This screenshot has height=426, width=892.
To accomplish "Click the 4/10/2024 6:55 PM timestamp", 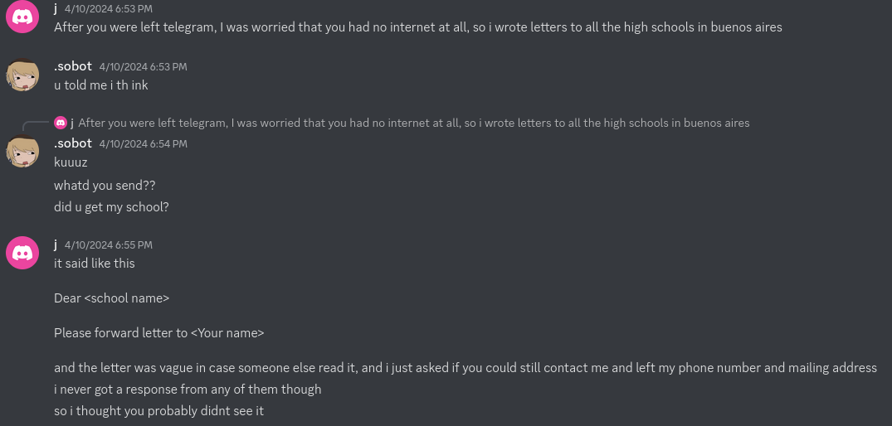I will click(x=109, y=245).
